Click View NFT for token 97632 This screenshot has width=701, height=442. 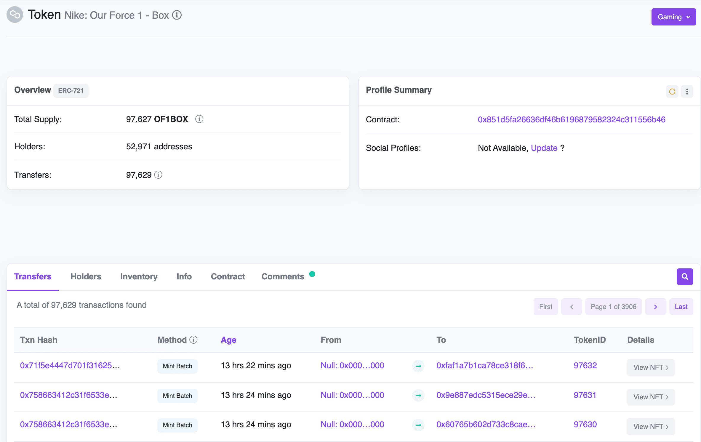click(651, 367)
